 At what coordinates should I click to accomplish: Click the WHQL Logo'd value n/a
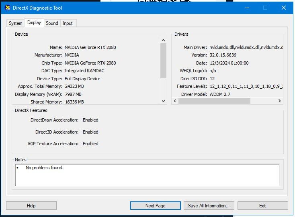pyautogui.click(x=213, y=71)
